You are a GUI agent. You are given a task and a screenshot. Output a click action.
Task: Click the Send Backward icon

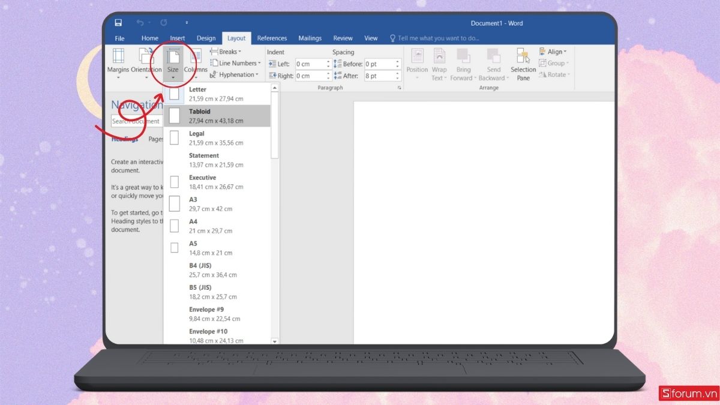point(493,63)
